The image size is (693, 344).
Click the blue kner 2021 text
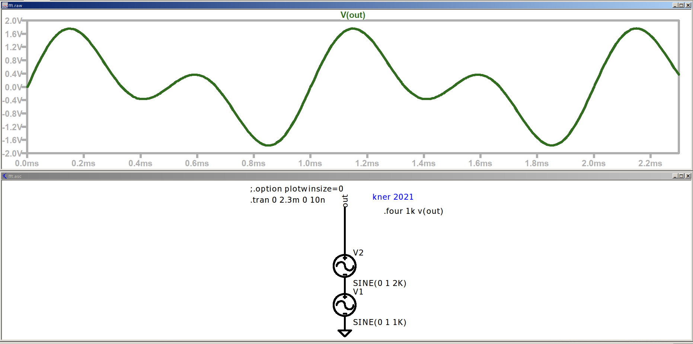[393, 197]
